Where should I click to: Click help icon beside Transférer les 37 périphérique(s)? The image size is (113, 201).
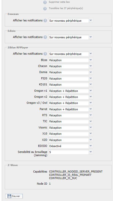pos(45,9)
